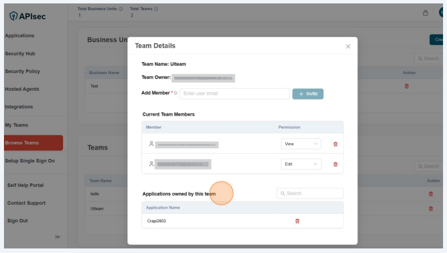
Task: Delete the Ulteam team row
Action: point(431,209)
